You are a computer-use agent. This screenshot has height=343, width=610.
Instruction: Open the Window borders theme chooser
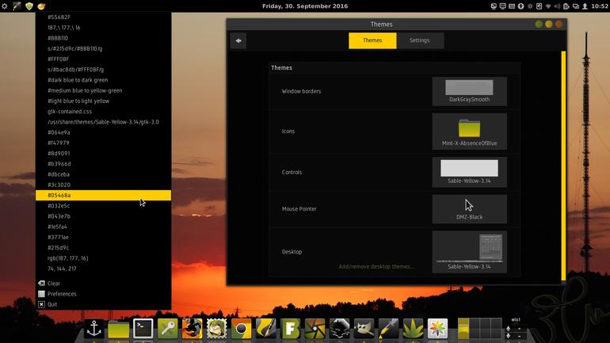point(469,91)
